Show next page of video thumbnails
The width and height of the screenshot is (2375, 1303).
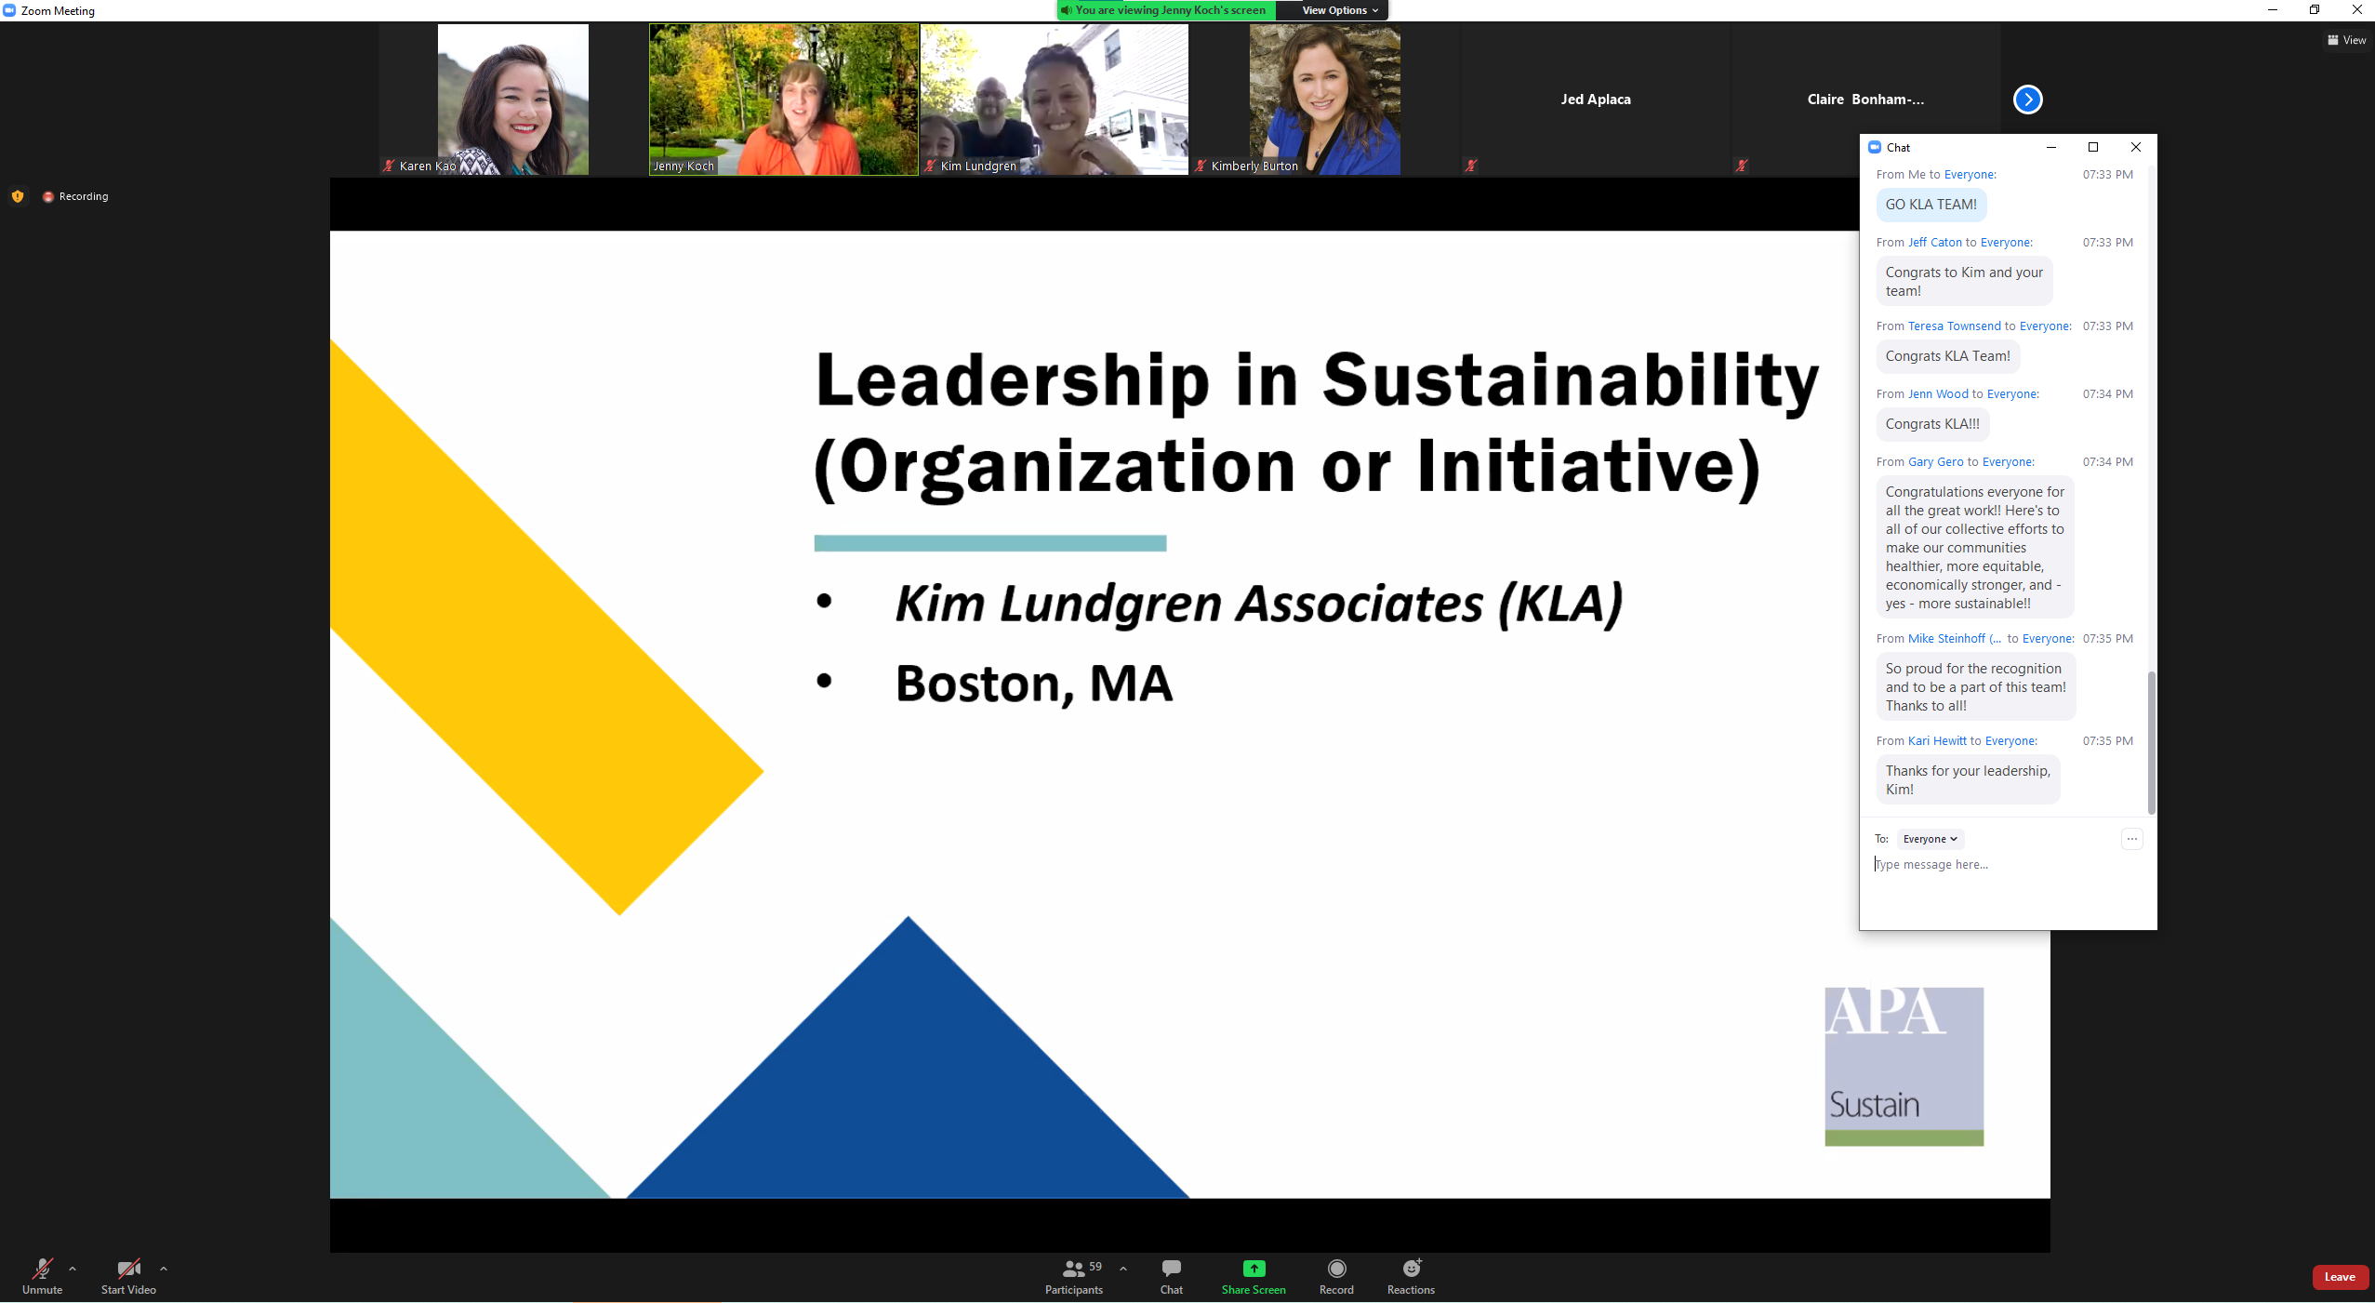tap(2027, 100)
